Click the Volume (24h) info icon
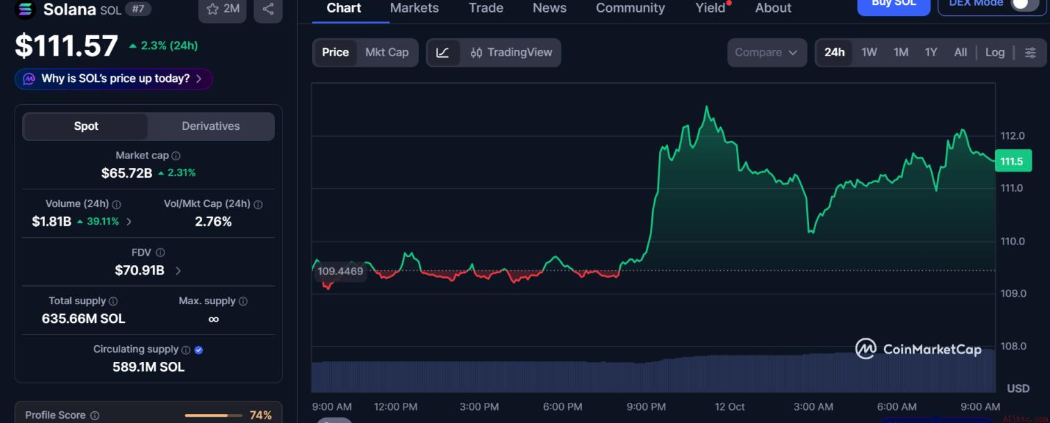 pyautogui.click(x=117, y=205)
